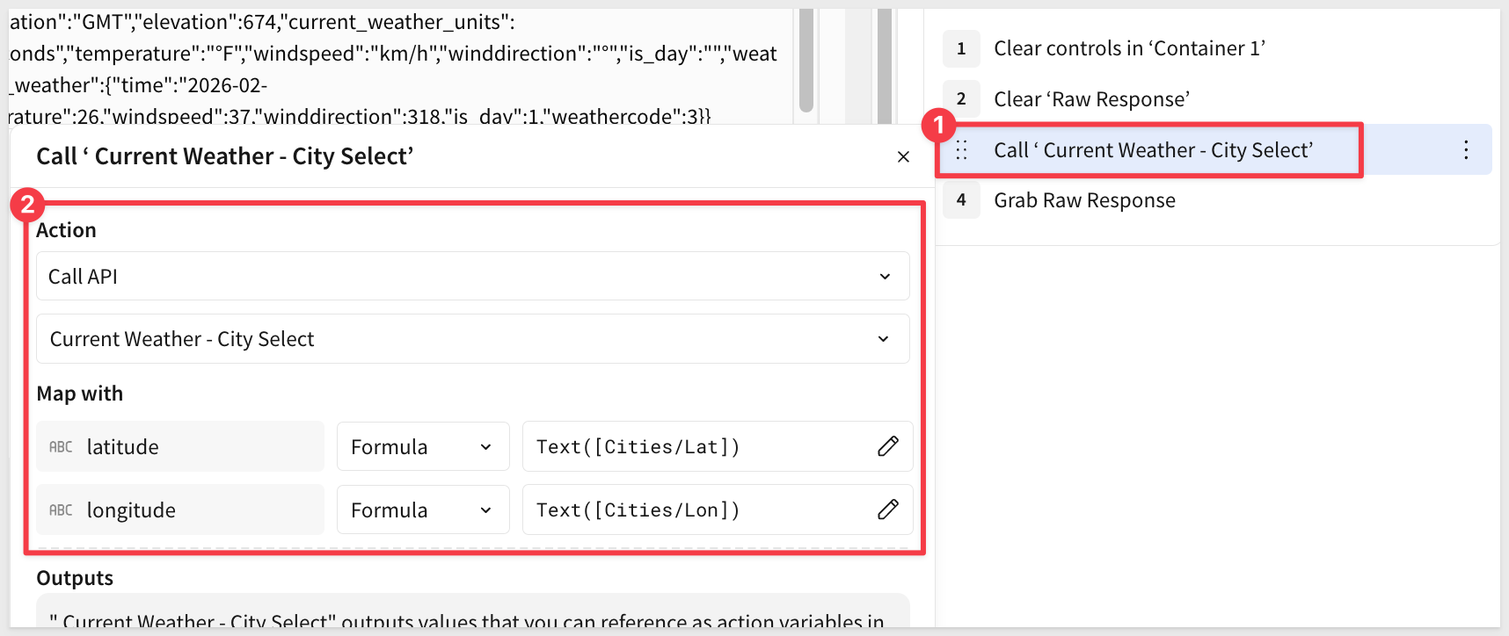The image size is (1509, 636).
Task: Click the ABC type icon beside latitude
Action: 61,447
